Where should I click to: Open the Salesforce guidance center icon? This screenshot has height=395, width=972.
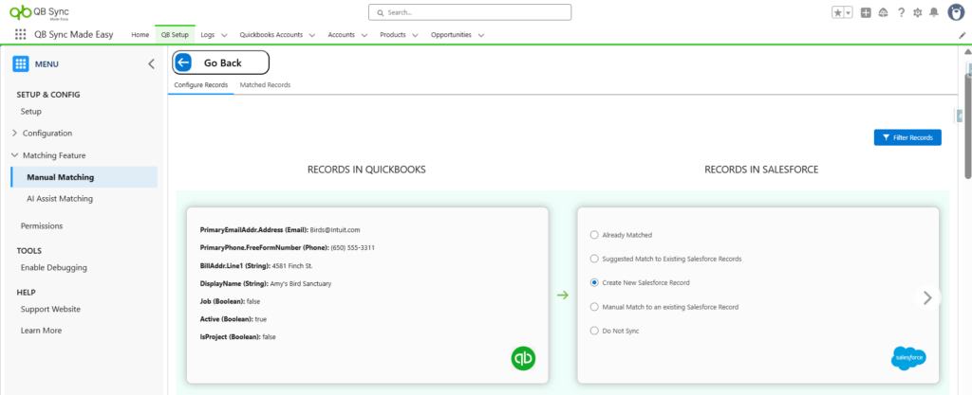coord(884,12)
